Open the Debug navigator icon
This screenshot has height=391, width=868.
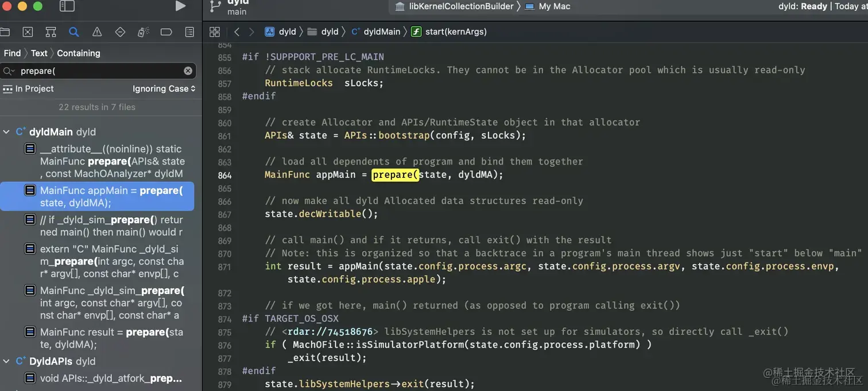click(x=144, y=32)
